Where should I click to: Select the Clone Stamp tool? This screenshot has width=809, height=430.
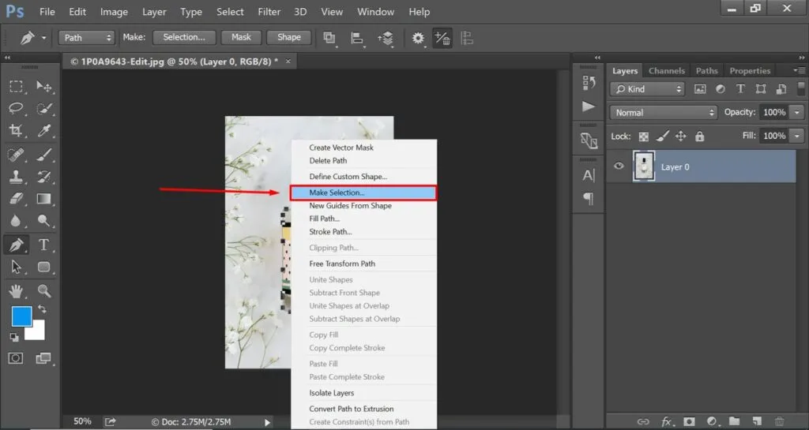pyautogui.click(x=16, y=176)
